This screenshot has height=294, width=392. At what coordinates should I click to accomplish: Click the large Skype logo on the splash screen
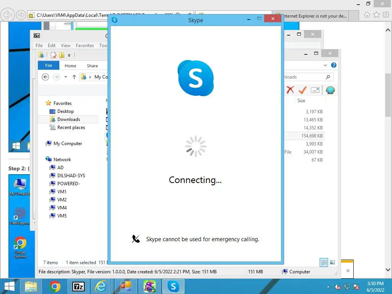(x=196, y=78)
